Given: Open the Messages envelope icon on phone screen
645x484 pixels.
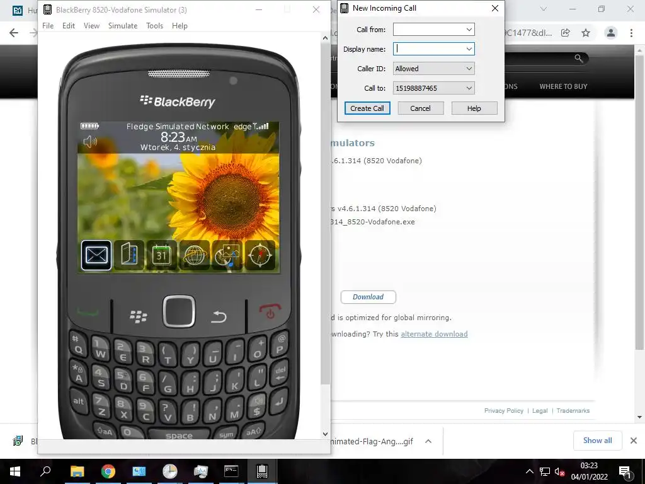Looking at the screenshot, I should point(96,255).
